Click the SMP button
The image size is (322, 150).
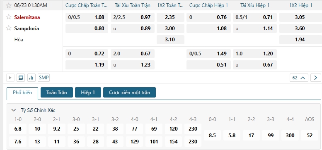pos(44,78)
